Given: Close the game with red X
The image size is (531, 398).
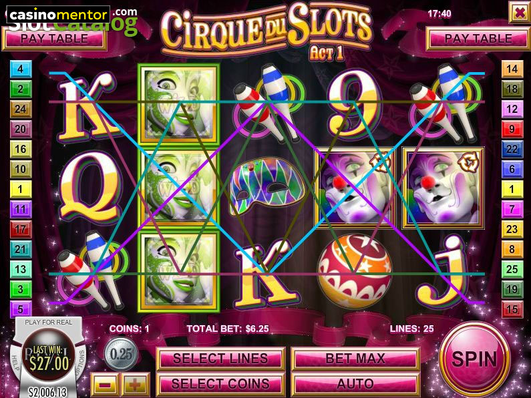Looking at the screenshot, I should click(519, 13).
